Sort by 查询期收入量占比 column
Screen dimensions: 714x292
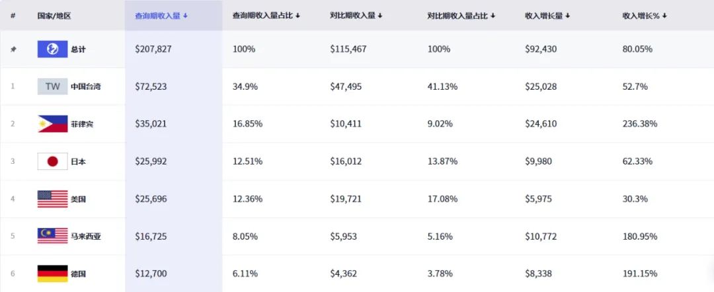coord(266,15)
